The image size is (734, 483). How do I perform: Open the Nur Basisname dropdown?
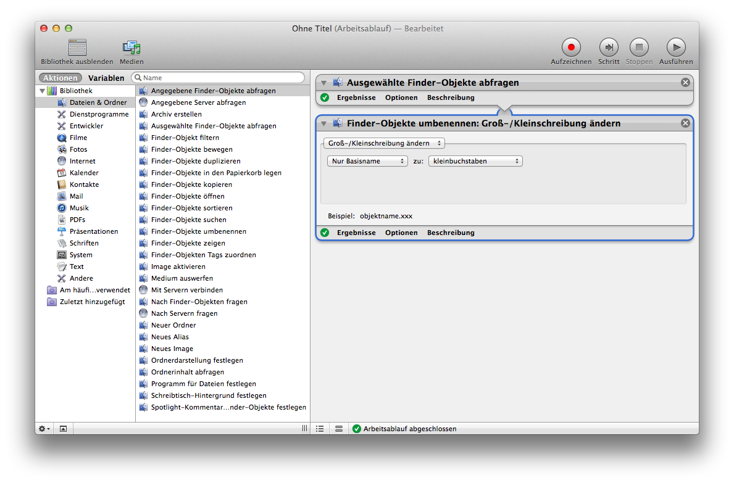pos(367,161)
